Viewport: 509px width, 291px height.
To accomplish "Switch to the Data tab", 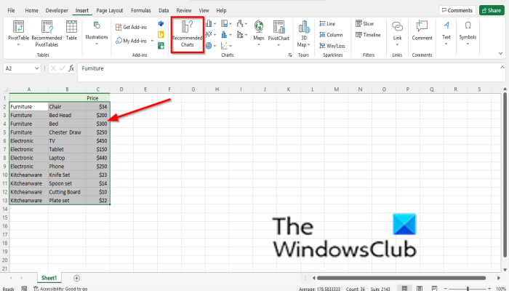I will coord(164,10).
